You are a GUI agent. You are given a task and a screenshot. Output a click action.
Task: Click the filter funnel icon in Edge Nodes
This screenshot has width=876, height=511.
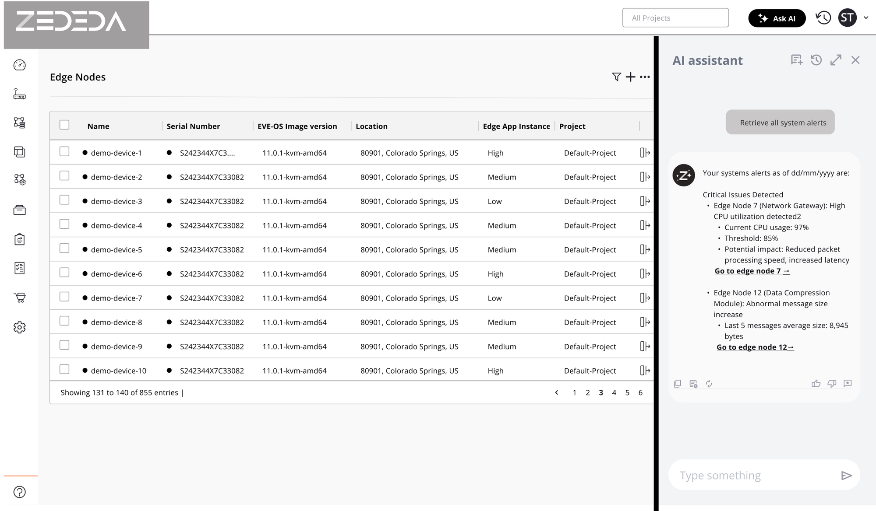(x=616, y=77)
